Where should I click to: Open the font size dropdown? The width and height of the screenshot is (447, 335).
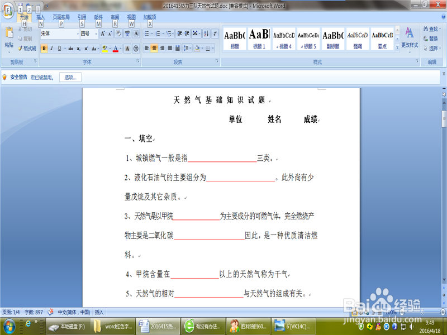(x=96, y=33)
